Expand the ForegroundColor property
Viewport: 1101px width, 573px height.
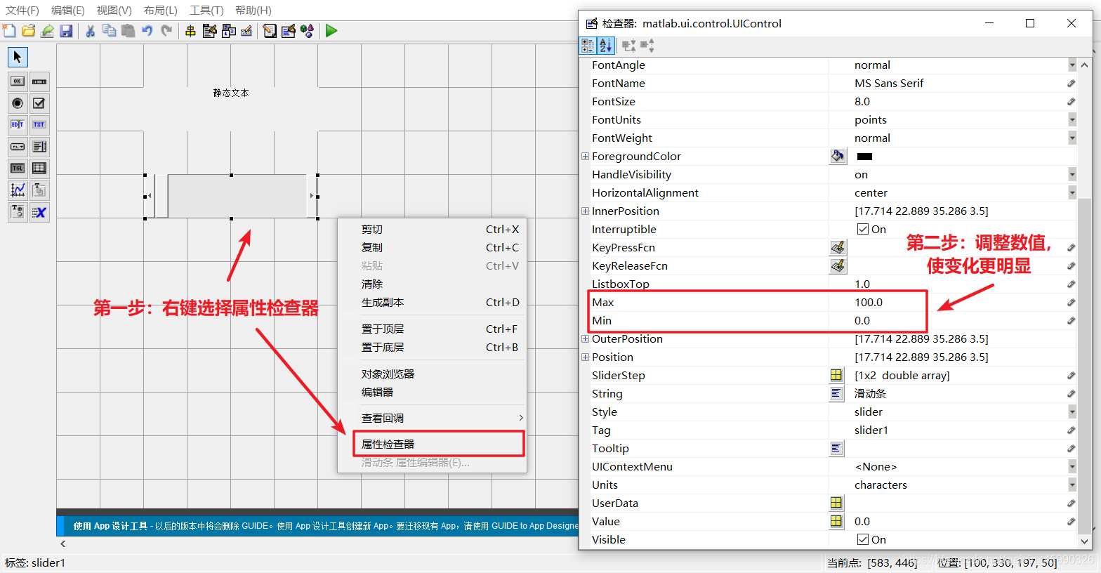[585, 156]
